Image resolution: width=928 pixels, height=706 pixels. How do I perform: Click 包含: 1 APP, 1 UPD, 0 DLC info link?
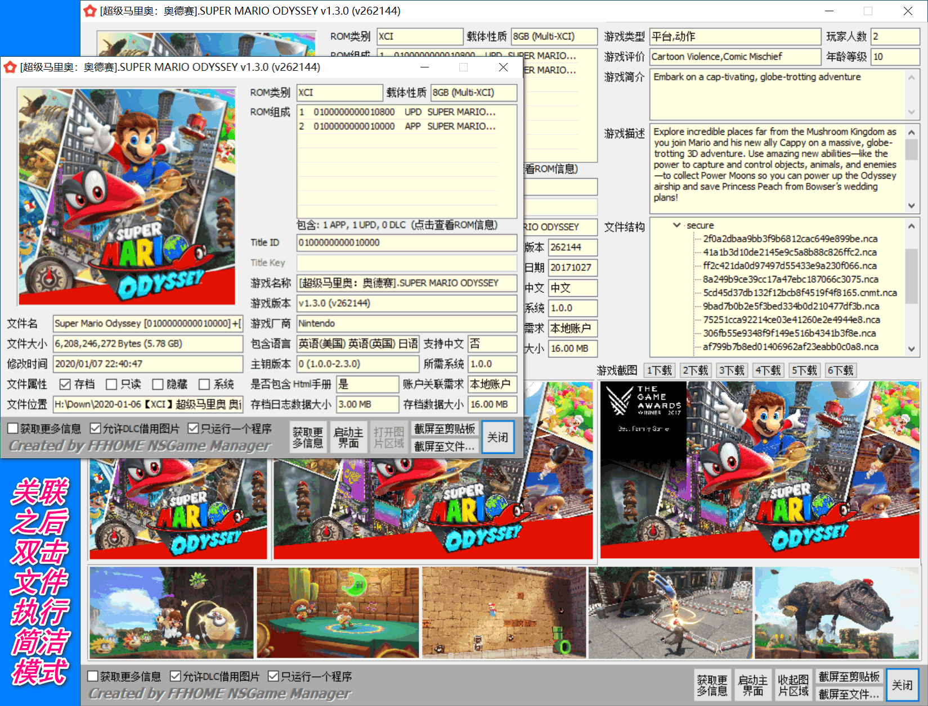point(397,225)
